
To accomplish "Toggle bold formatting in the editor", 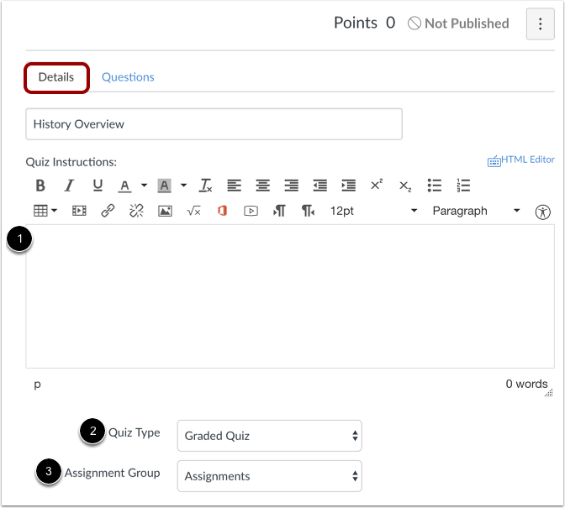I will point(40,186).
